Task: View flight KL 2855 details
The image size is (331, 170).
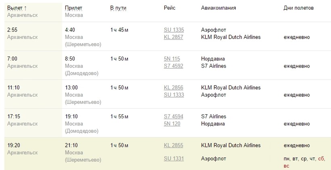Action: point(173,145)
